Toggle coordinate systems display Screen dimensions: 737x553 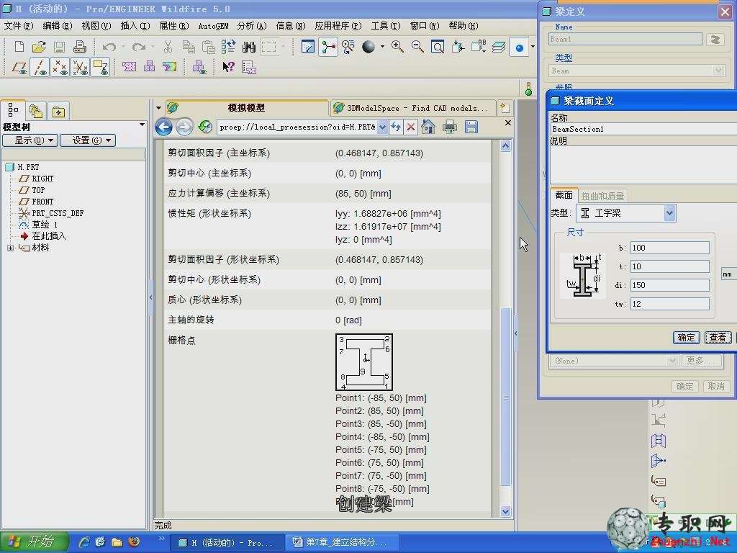pos(80,67)
